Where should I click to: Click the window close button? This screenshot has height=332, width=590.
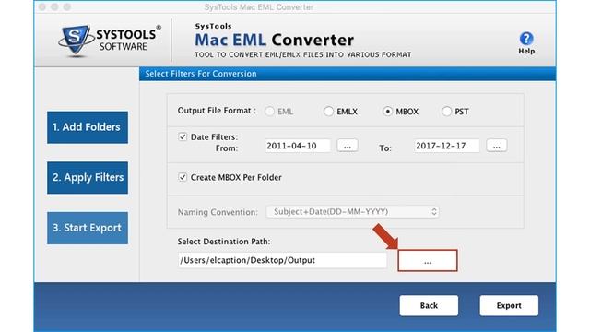[x=42, y=6]
